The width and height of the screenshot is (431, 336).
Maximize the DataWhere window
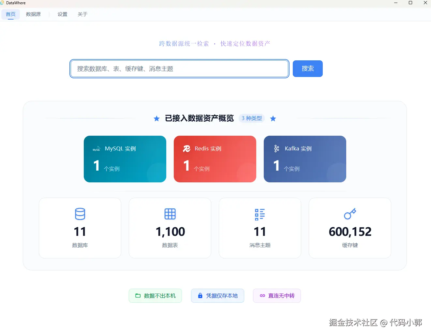[x=410, y=3]
